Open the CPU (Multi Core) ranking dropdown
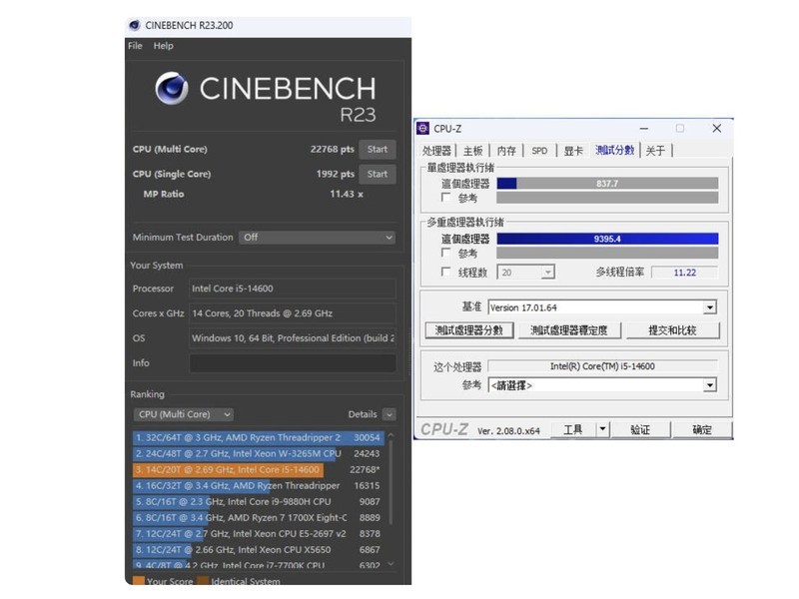Viewport: 799px width, 599px height. (x=184, y=414)
